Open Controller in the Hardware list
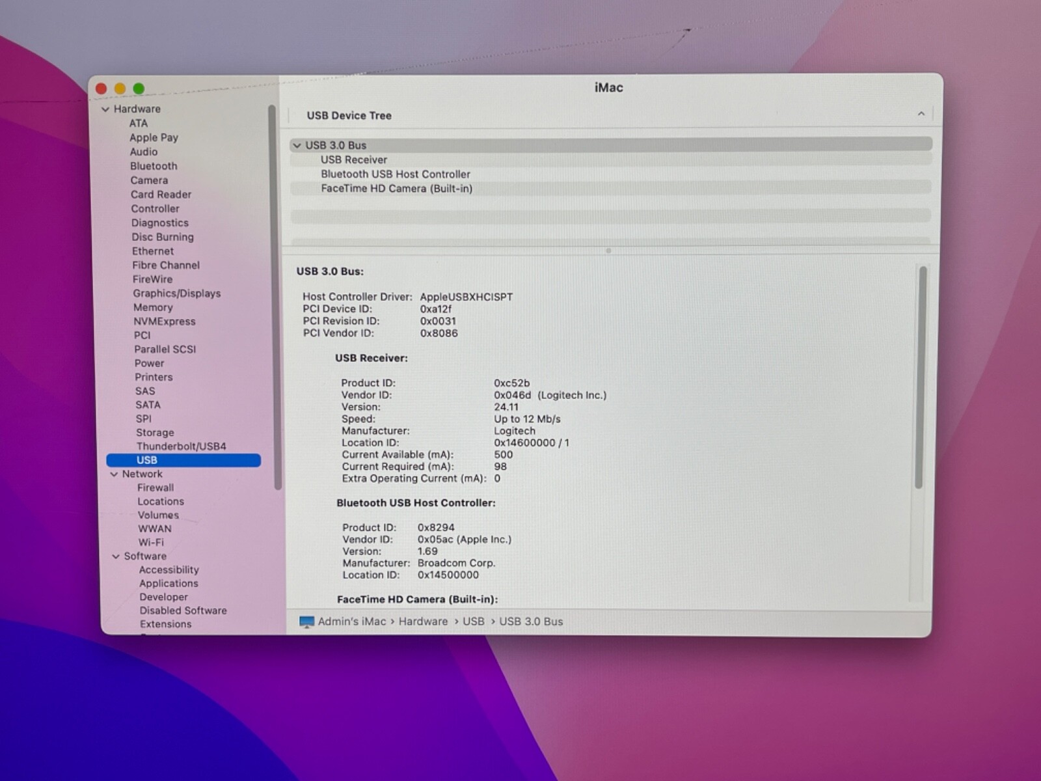The image size is (1041, 781). click(155, 209)
